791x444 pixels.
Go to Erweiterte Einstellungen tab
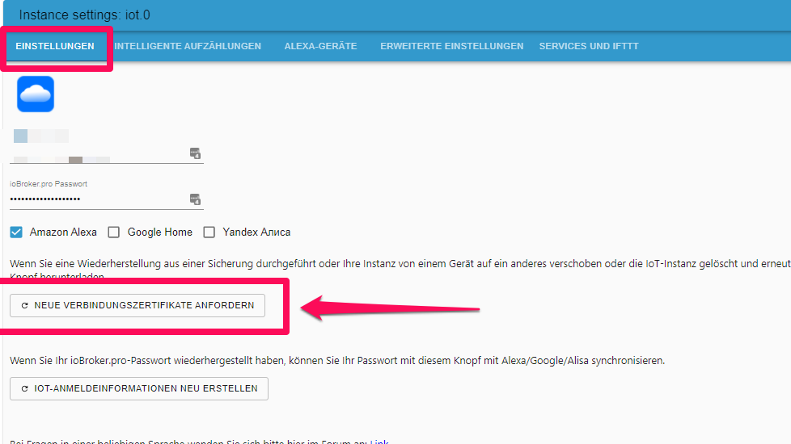coord(451,46)
